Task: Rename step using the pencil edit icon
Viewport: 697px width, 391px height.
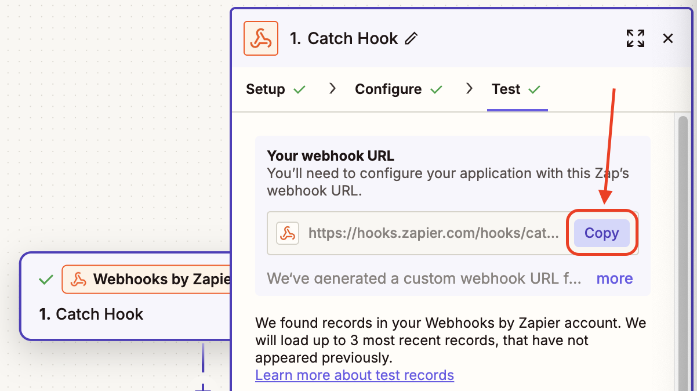Action: 411,39
